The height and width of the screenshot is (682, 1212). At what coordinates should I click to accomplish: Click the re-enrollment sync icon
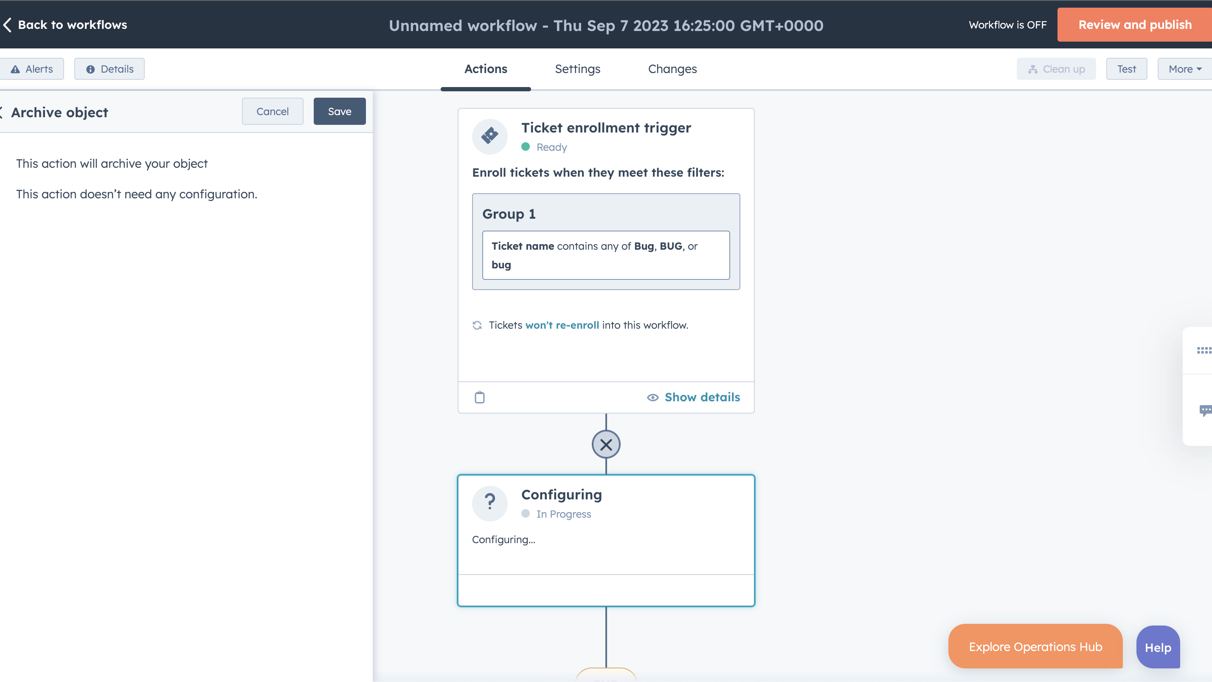tap(477, 325)
